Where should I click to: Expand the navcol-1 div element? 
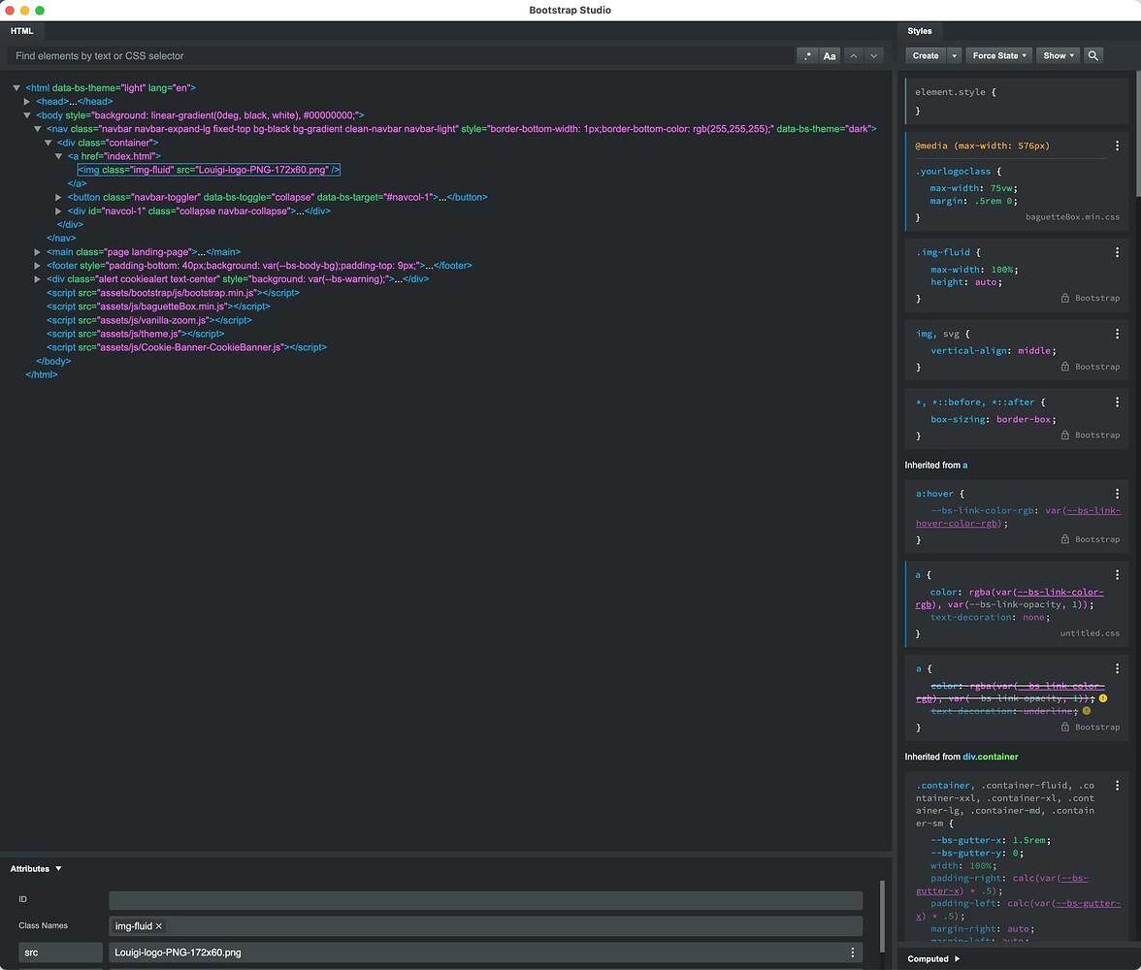58,211
